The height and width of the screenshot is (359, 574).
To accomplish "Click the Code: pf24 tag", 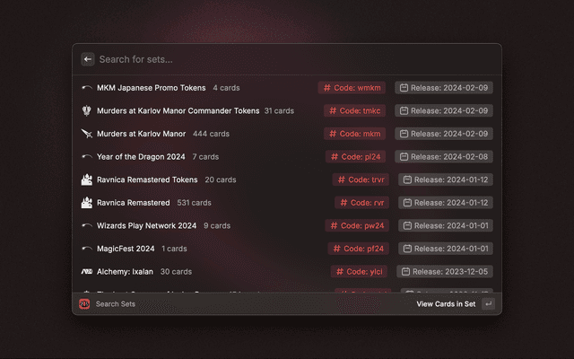I will (357, 249).
